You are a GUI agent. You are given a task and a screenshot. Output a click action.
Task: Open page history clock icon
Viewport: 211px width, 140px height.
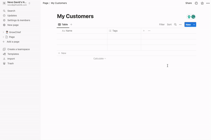pyautogui.click(x=196, y=3)
